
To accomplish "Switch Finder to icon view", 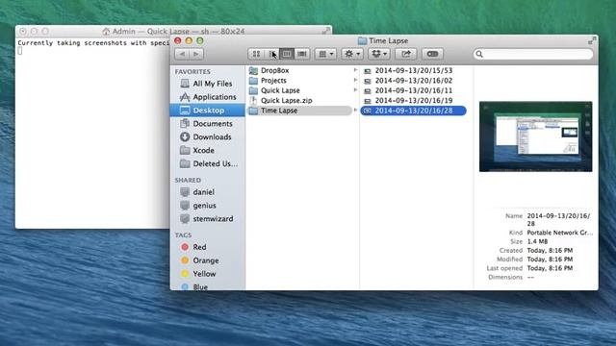I will [256, 54].
